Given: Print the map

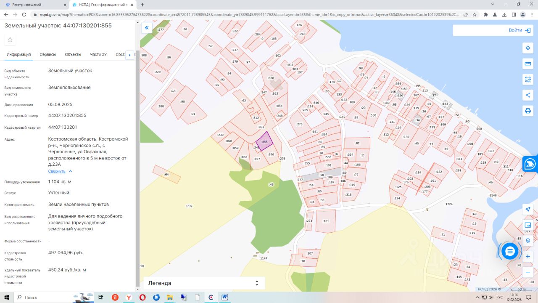Looking at the screenshot, I should tap(528, 111).
